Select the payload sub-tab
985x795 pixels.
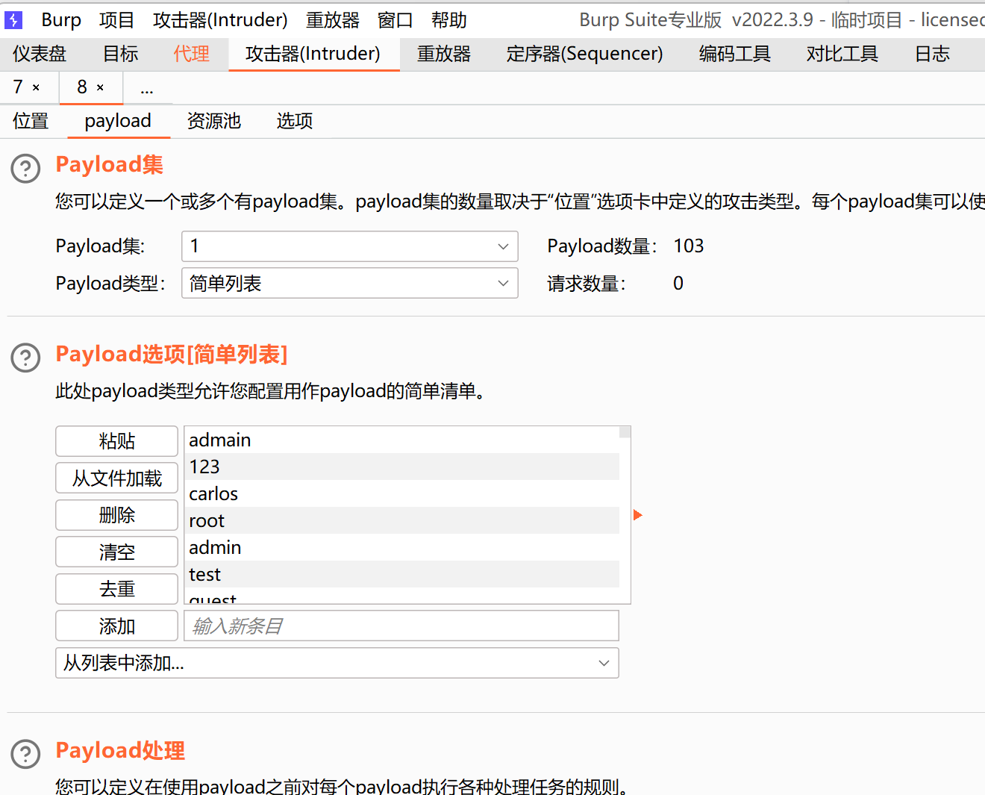coord(118,121)
